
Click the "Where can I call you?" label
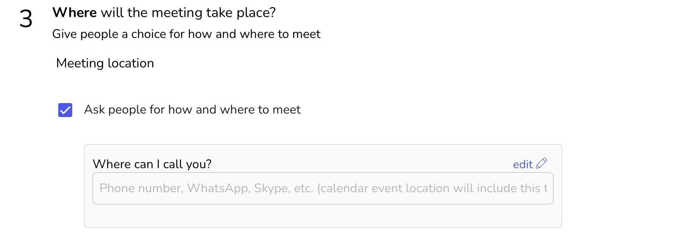[x=152, y=164]
